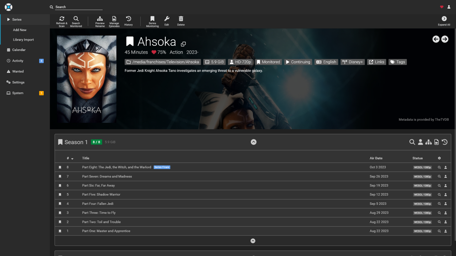456x256 pixels.
Task: Click the 8 / 8 episode count badge
Action: (x=96, y=142)
